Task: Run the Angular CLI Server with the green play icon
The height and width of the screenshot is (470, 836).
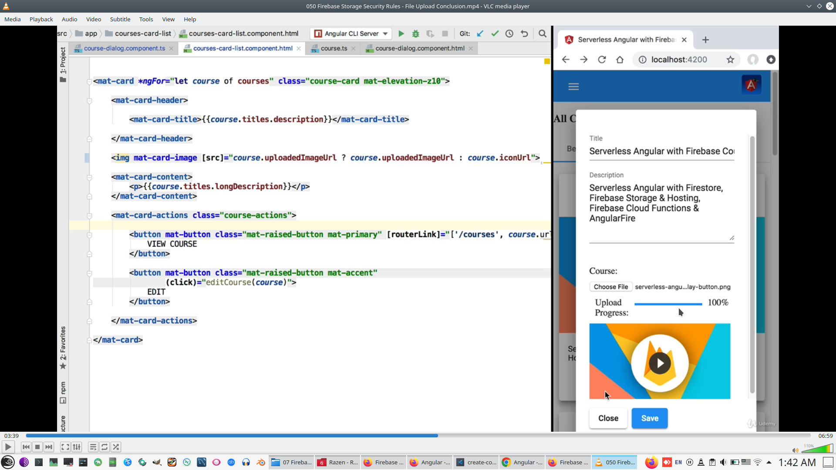Action: 401,34
